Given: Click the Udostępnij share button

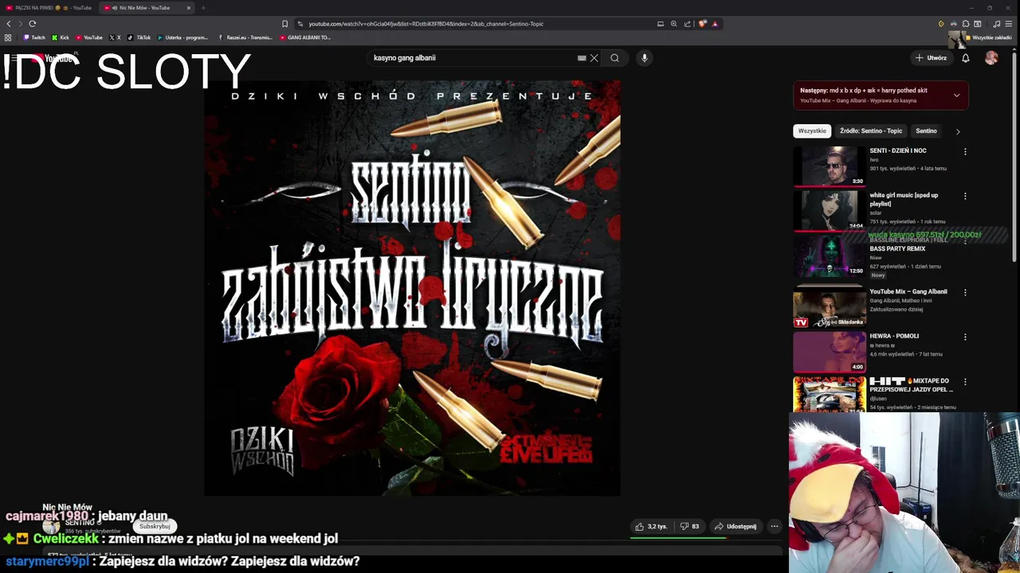Looking at the screenshot, I should [x=736, y=526].
